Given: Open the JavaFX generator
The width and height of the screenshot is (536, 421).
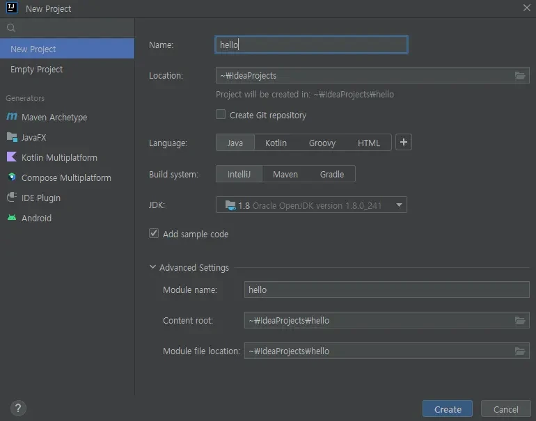Looking at the screenshot, I should (x=68, y=137).
